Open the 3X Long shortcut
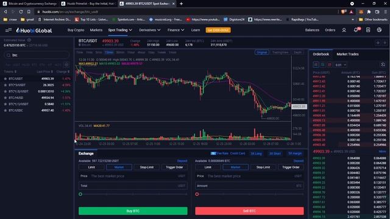 click(256, 153)
